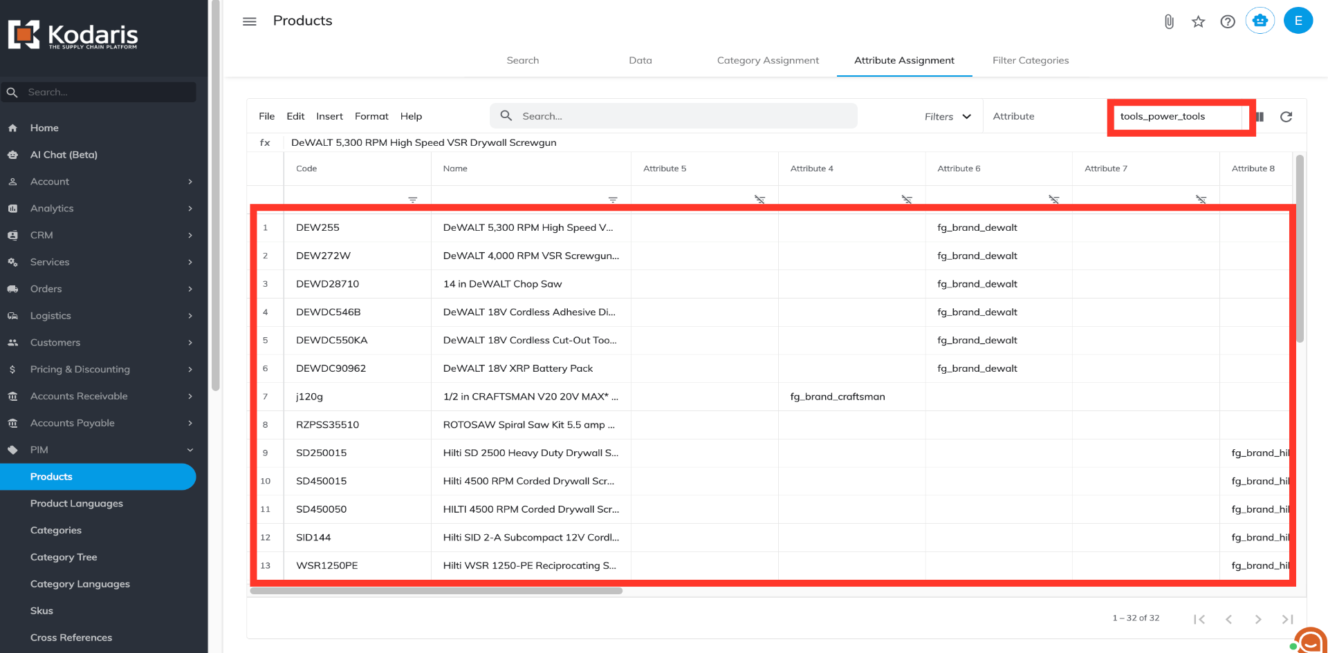Click the sidebar search field
Viewport: 1328px width, 653px height.
click(98, 92)
